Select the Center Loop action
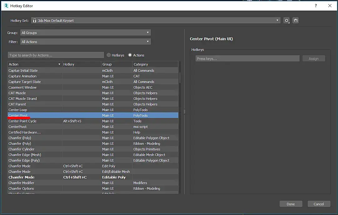Image resolution: width=338 pixels, height=215 pixels. pyautogui.click(x=93, y=110)
